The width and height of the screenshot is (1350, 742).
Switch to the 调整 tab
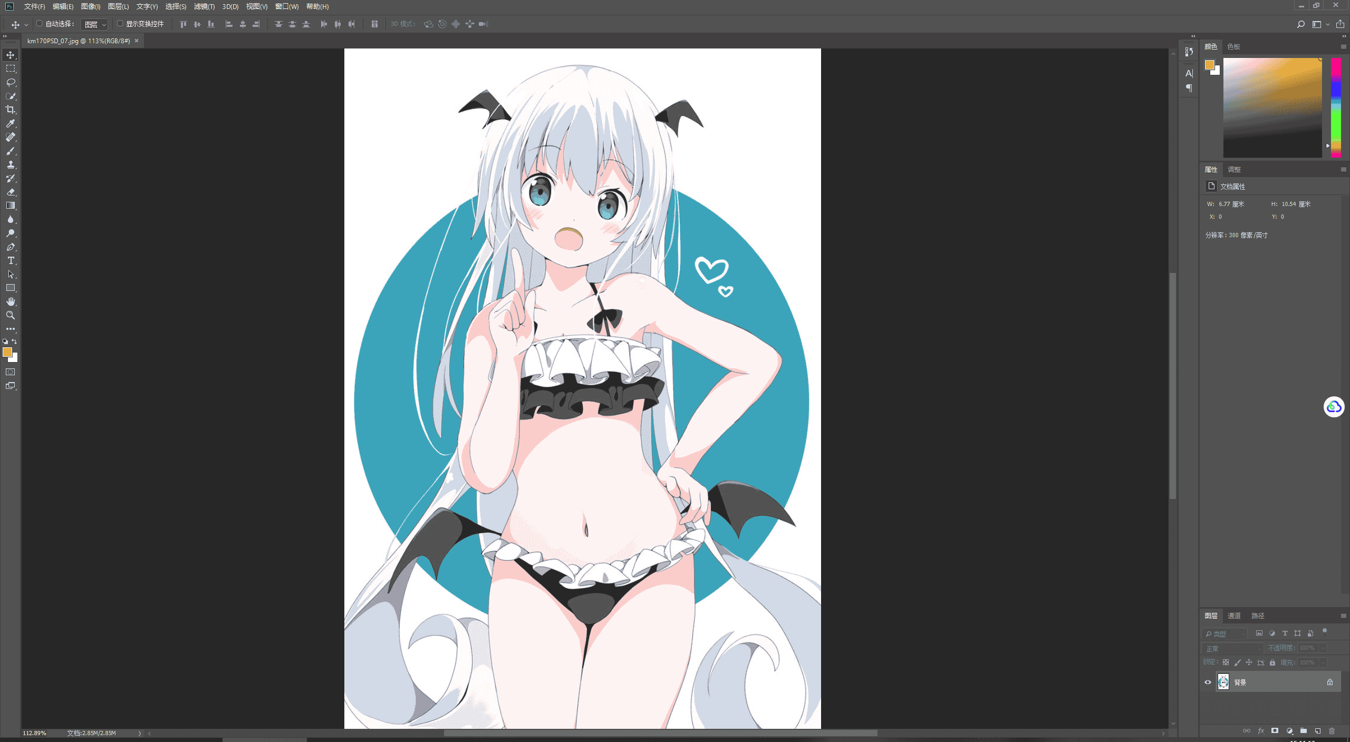point(1234,170)
